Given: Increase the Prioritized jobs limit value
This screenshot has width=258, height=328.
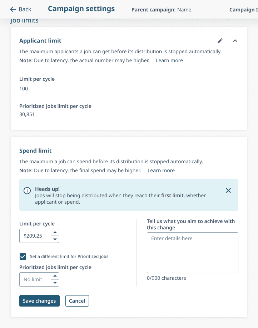Looking at the screenshot, I should click(x=55, y=275).
